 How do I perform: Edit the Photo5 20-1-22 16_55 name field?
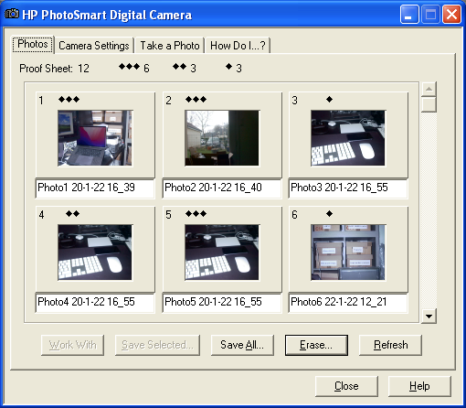(222, 303)
